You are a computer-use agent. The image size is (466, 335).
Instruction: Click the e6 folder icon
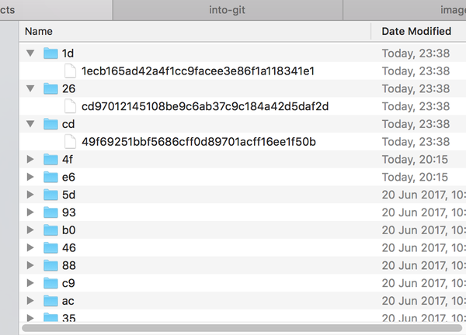tap(51, 178)
